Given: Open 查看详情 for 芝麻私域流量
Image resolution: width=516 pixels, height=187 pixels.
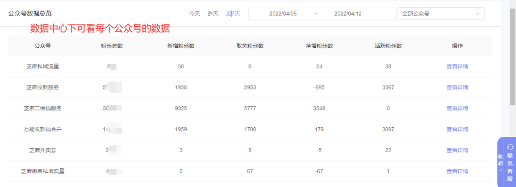Looking at the screenshot, I should pyautogui.click(x=457, y=66).
